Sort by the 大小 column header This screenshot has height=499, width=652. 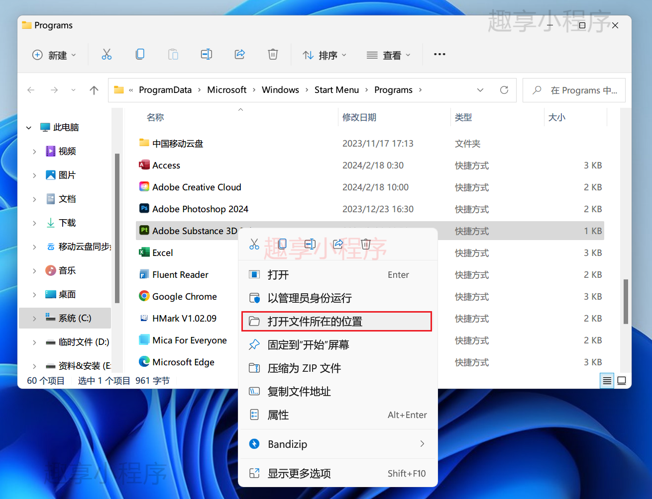tap(557, 117)
